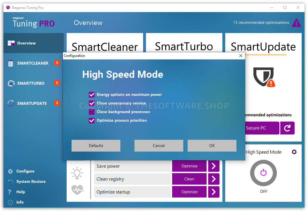Go to the Overview section
Screen dimensions: 308x211
[26, 43]
